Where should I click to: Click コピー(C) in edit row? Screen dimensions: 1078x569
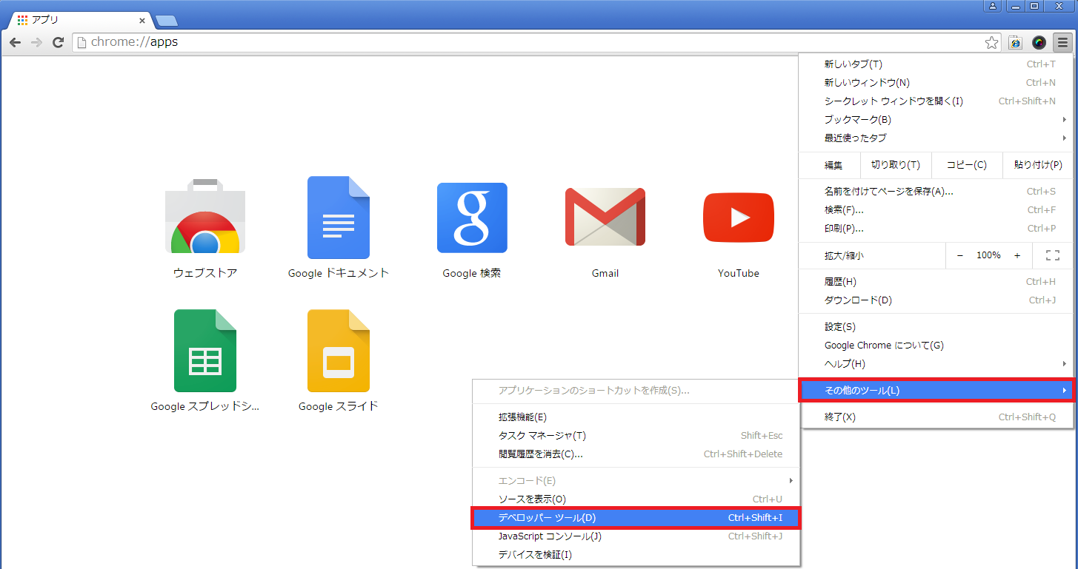[967, 165]
